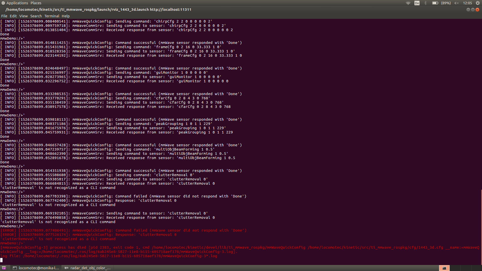Click the show desktop icon in bottom panel
The width and height of the screenshot is (482, 271).
[x=4, y=268]
